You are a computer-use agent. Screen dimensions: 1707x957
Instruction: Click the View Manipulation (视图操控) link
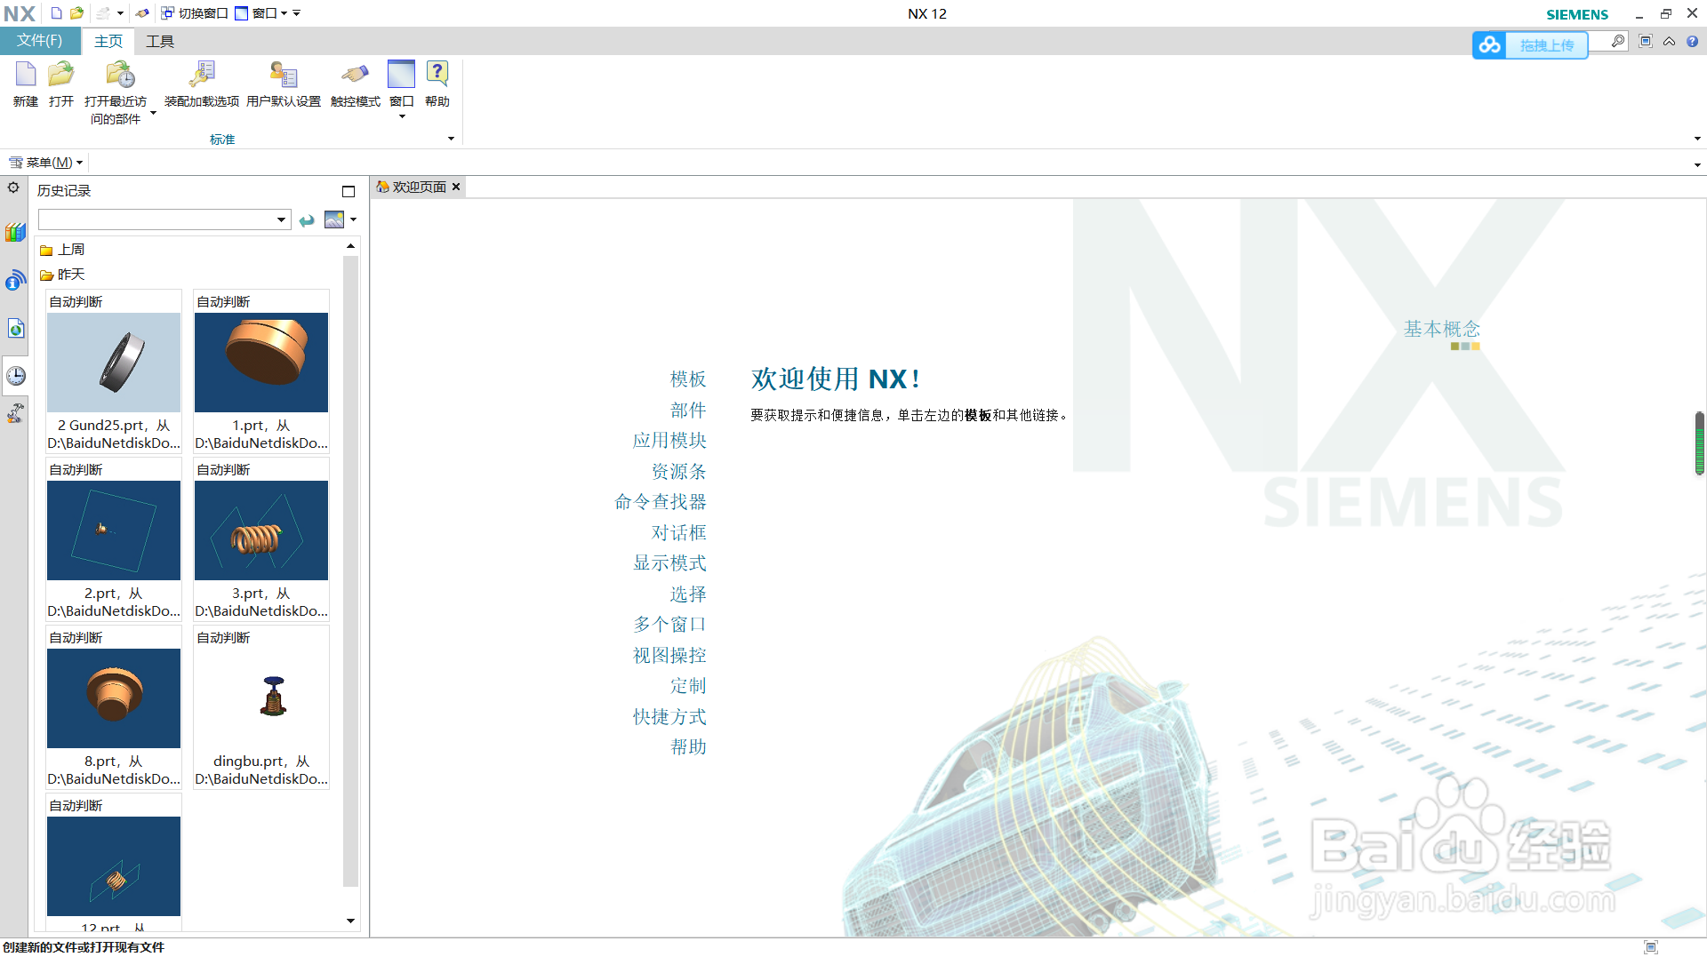[x=669, y=656]
